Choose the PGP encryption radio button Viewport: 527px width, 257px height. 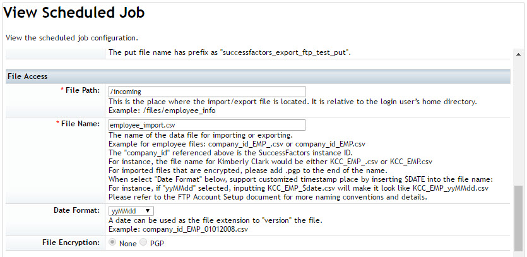[x=143, y=242]
